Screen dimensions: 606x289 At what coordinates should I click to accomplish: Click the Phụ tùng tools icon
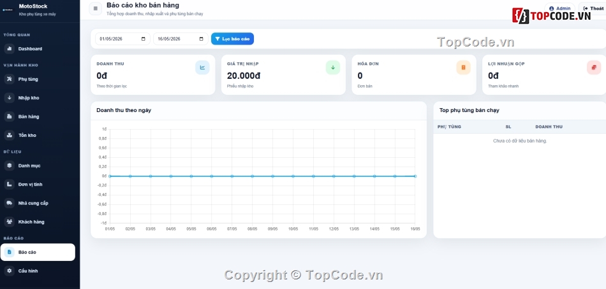tap(10, 79)
